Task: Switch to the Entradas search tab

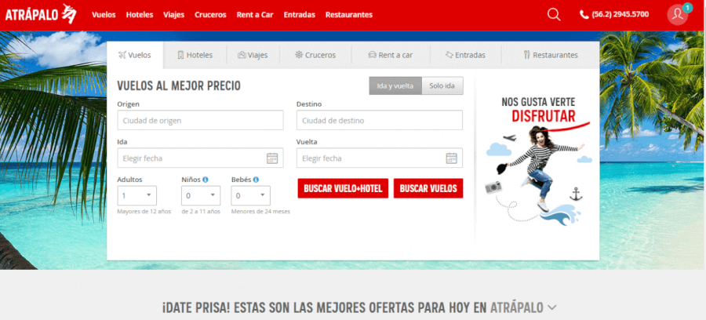Action: (465, 56)
